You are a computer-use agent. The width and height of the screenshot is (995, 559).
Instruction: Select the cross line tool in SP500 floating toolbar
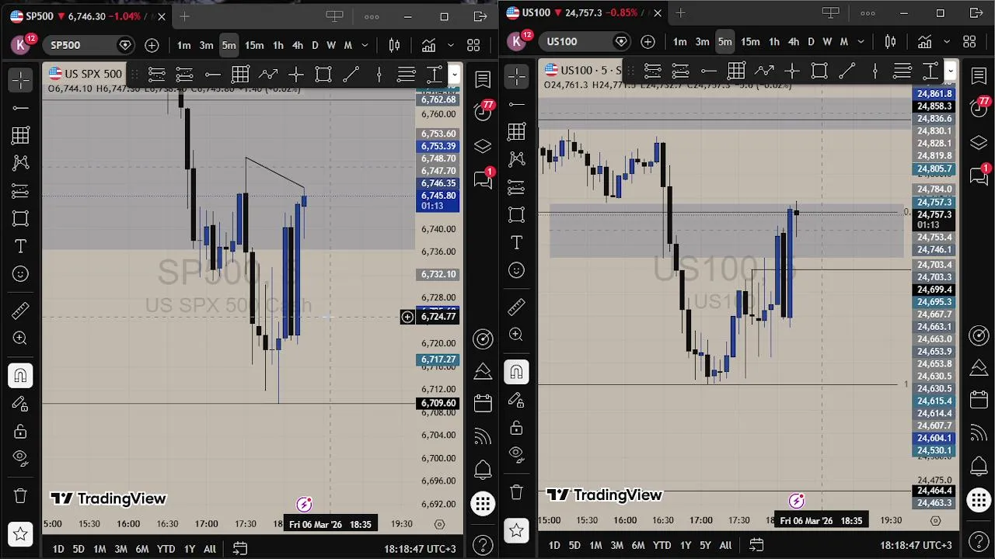coord(295,75)
